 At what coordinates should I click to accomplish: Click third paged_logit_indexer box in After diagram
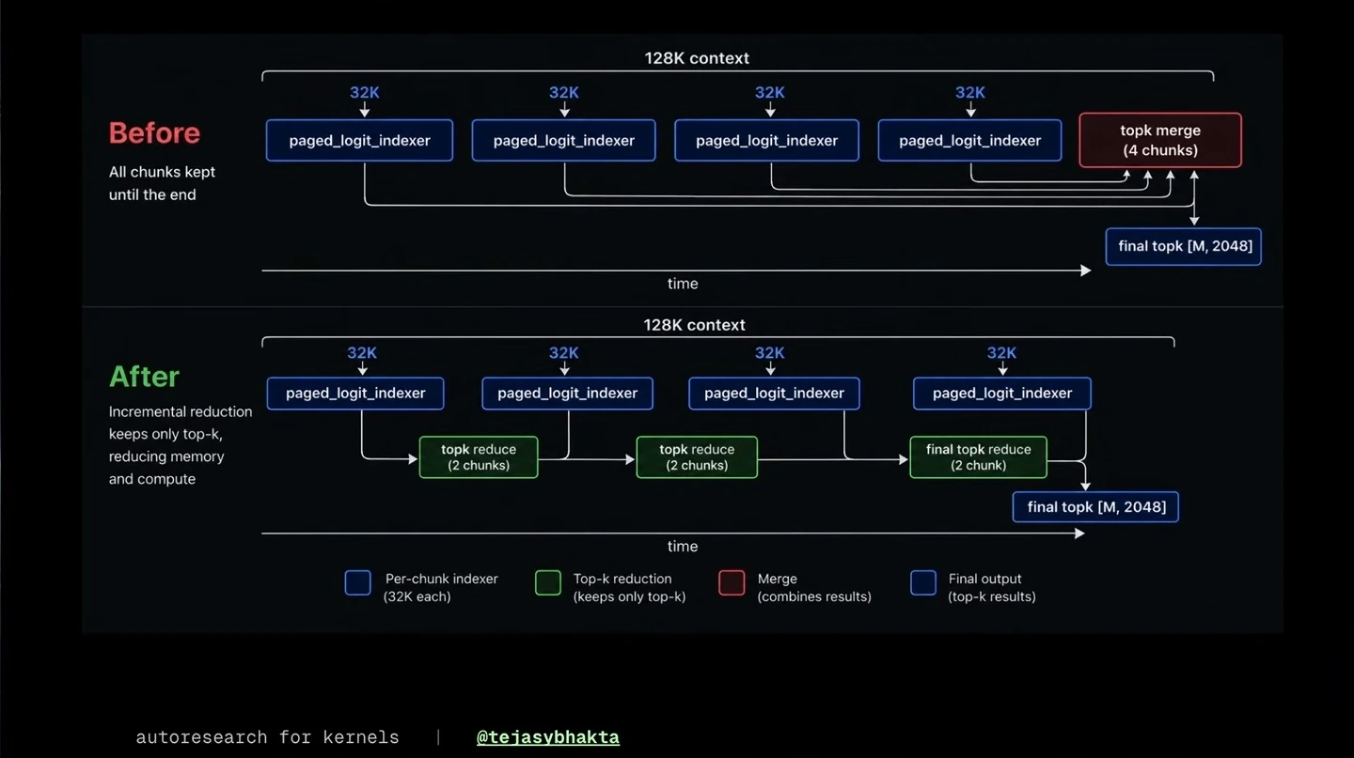774,394
